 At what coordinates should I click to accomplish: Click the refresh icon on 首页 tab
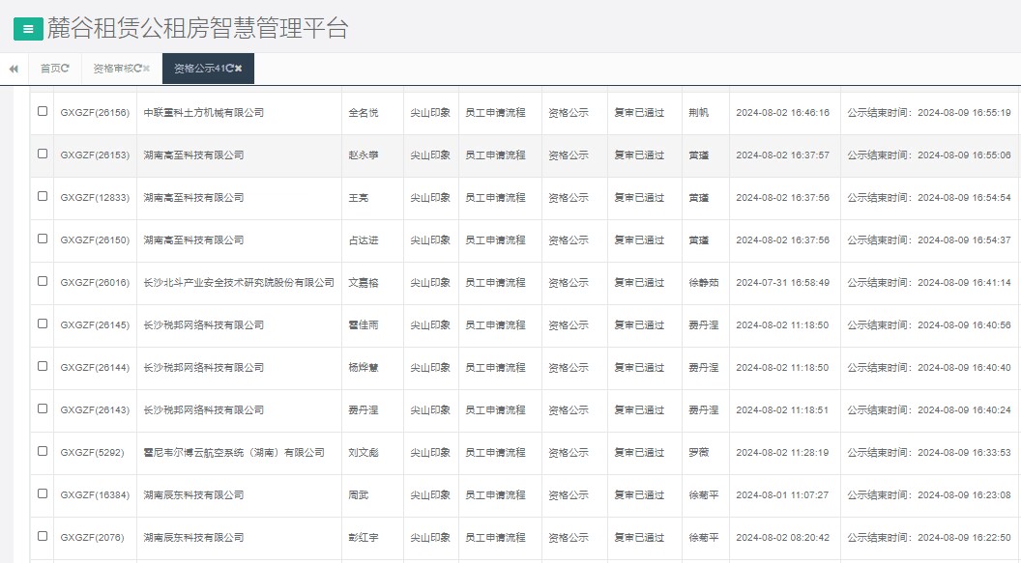pyautogui.click(x=66, y=69)
